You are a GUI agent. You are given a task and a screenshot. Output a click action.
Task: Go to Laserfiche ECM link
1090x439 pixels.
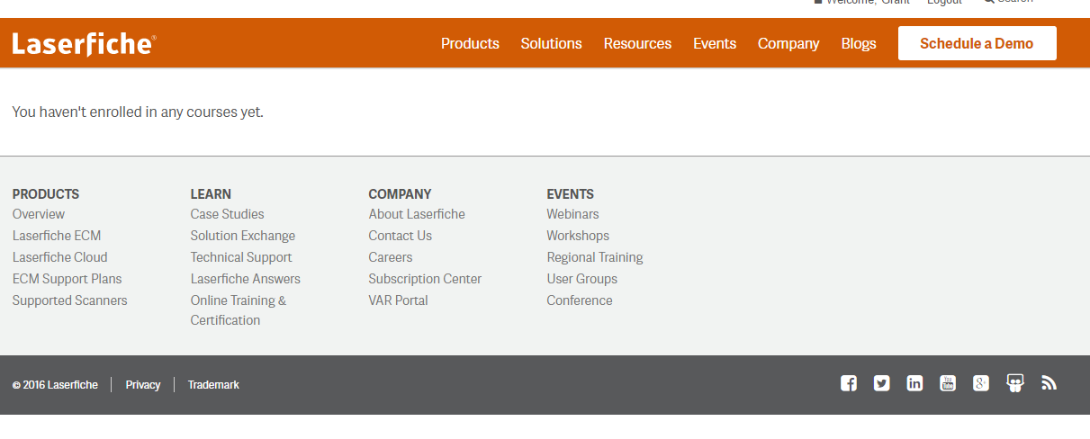[57, 236]
